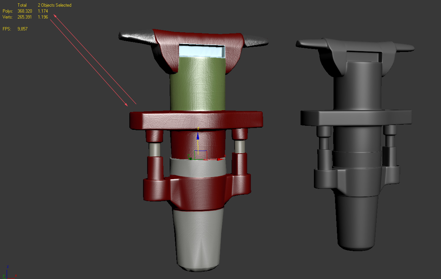Click the total verts value '265.391'
The height and width of the screenshot is (279, 441).
(x=25, y=17)
